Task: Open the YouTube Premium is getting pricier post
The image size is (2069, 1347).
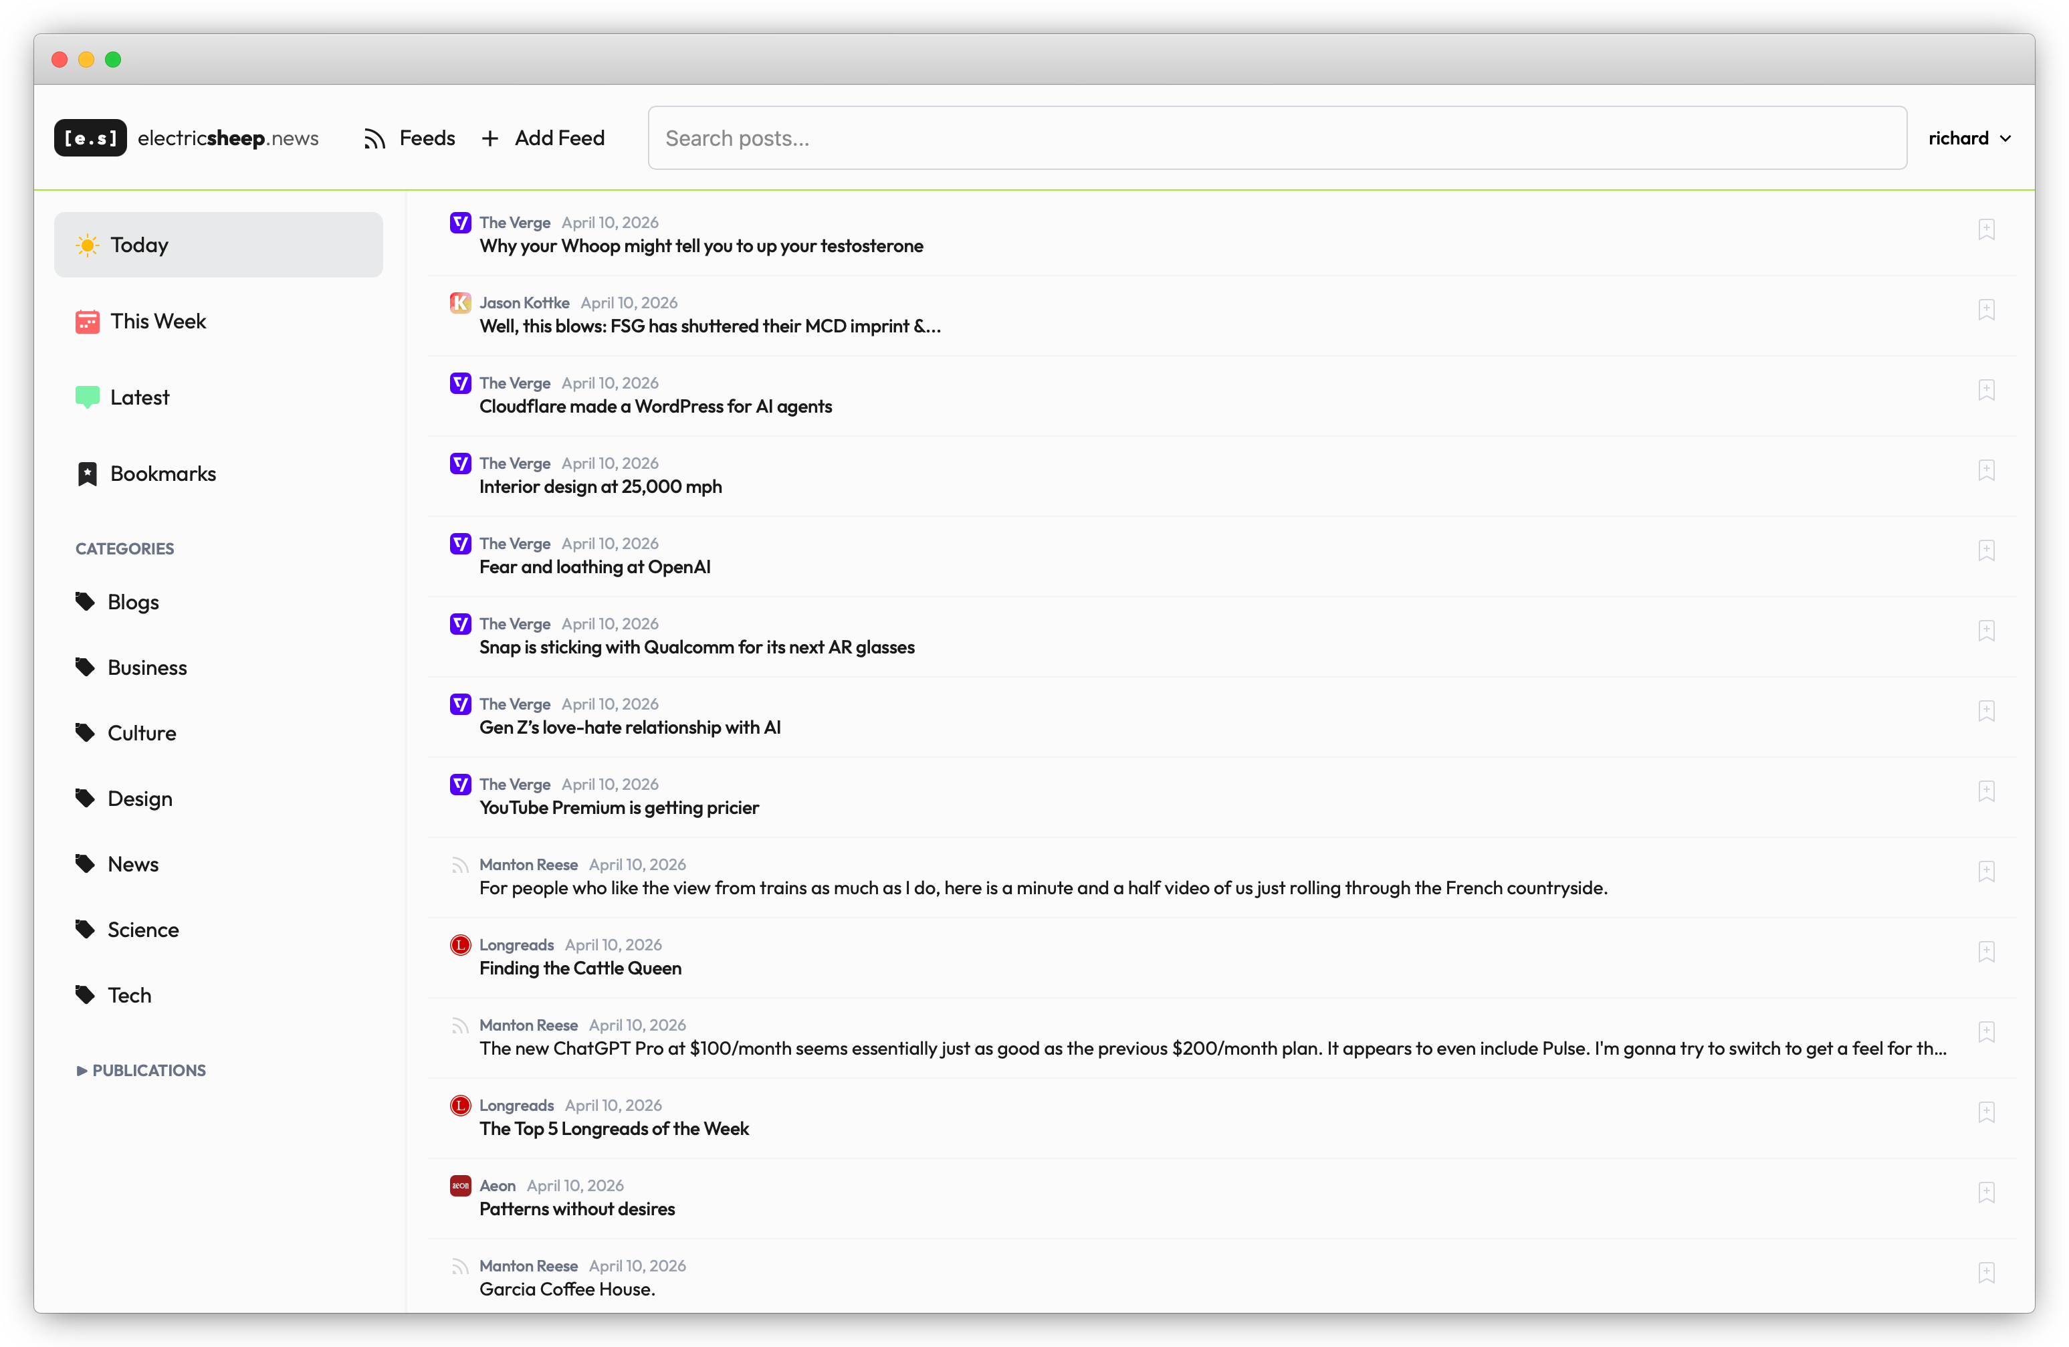Action: (619, 808)
